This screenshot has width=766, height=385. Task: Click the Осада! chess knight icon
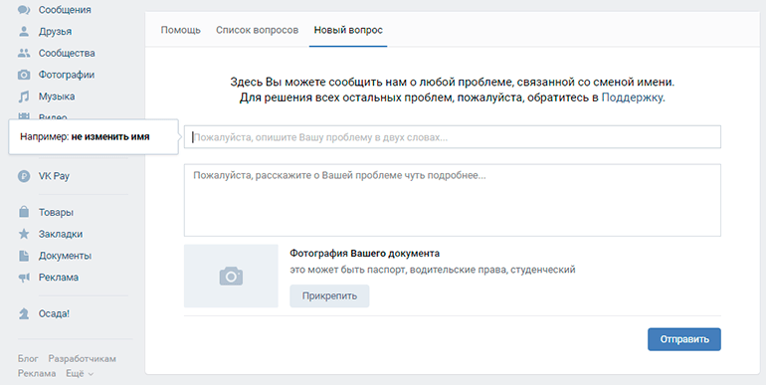[x=24, y=313]
